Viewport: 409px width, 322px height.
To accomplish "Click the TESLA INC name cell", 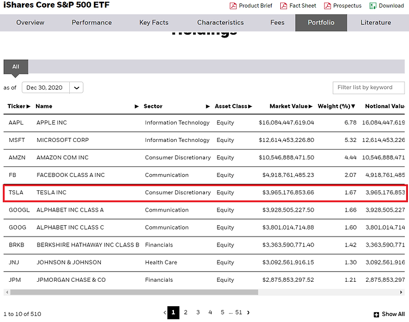I will (51, 193).
